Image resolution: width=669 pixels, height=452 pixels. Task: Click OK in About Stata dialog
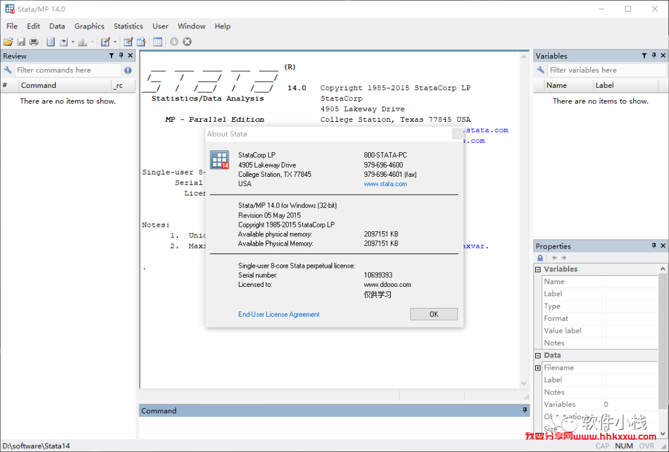point(434,314)
